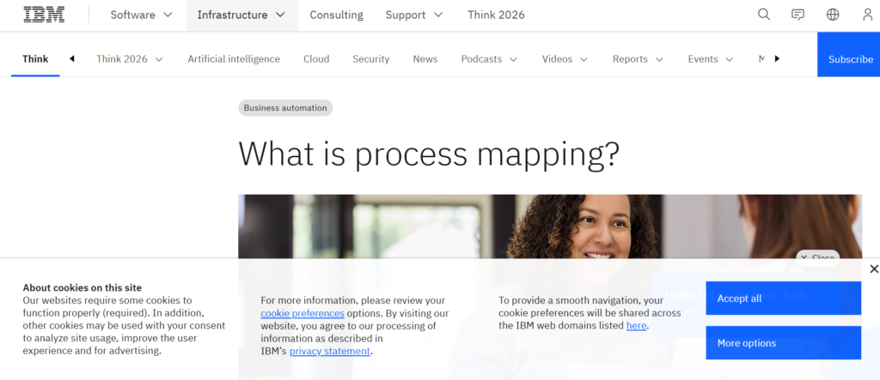The height and width of the screenshot is (380, 880).
Task: Dismiss the cookie banner with X
Action: 873,269
